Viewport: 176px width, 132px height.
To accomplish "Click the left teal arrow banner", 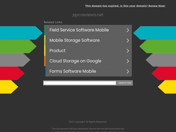I will (21, 33).
